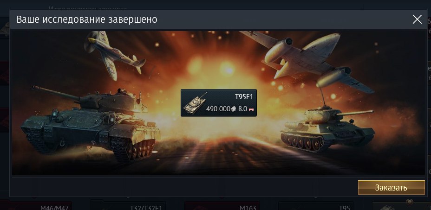Click the Silver Lions currency icon
This screenshot has width=431, height=210.
point(233,108)
